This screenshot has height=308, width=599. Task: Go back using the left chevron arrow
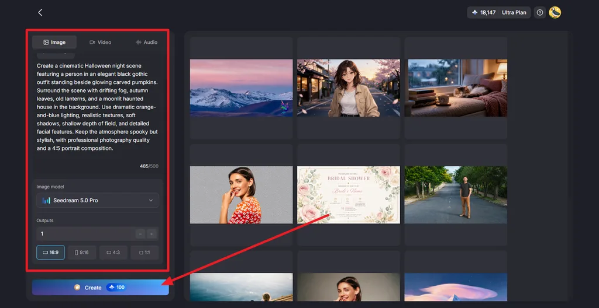(x=40, y=13)
